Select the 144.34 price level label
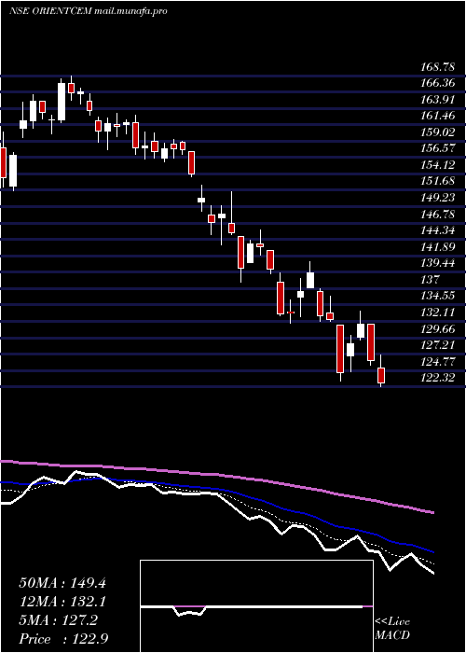The width and height of the screenshot is (466, 653). click(x=437, y=229)
